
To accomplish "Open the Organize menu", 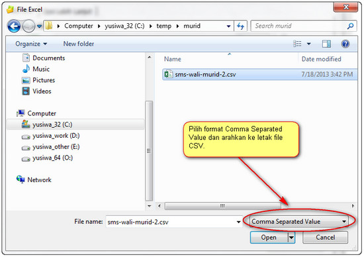I will click(31, 44).
